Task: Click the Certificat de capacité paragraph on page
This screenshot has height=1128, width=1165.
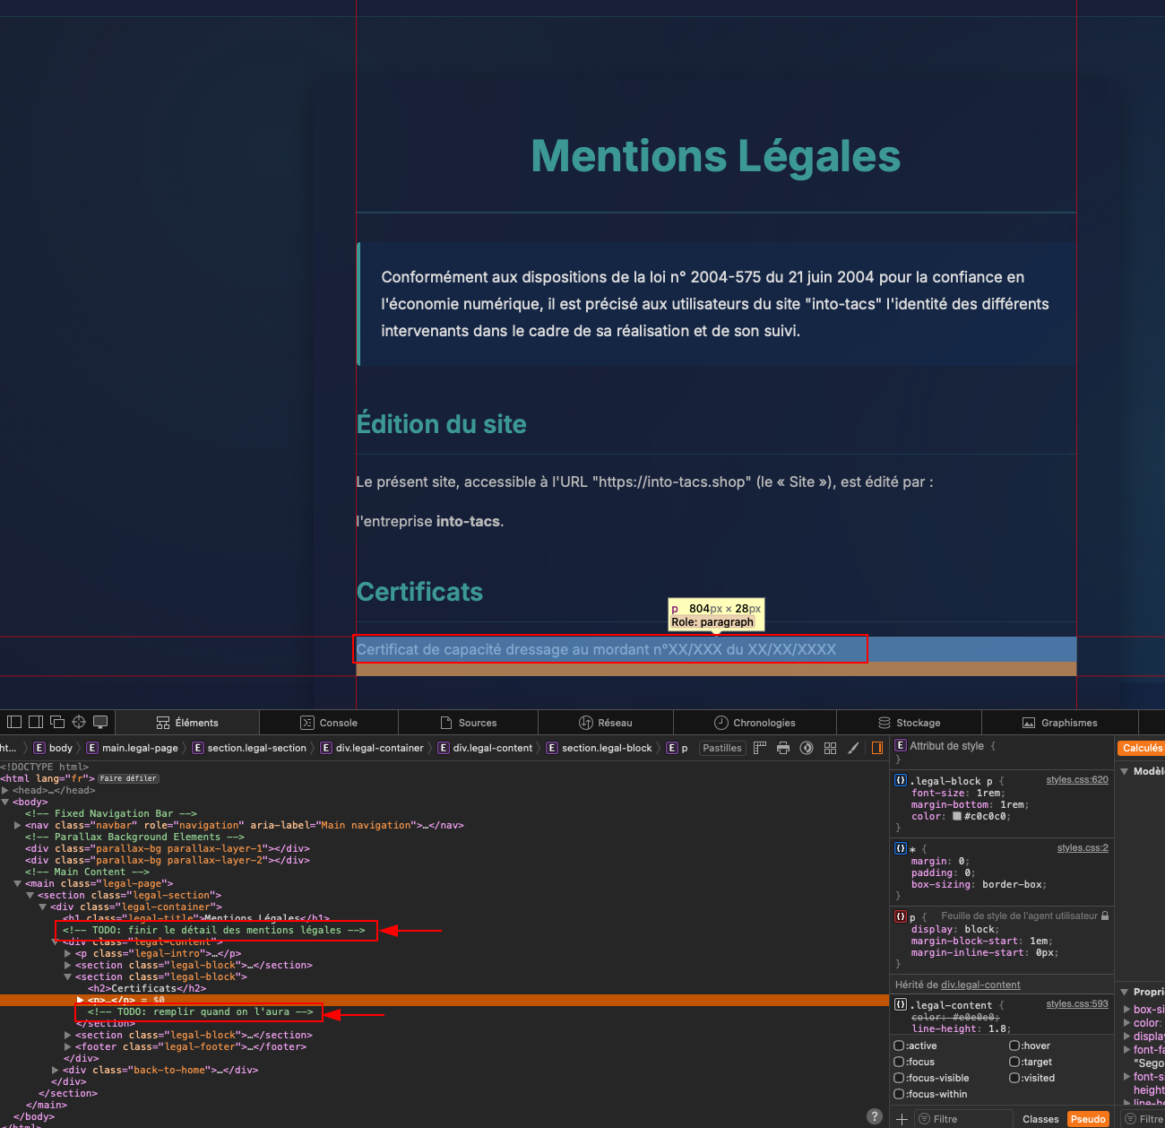Action: [596, 649]
